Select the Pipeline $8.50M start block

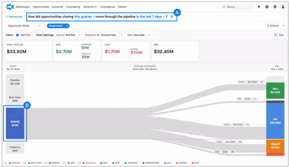15,82
